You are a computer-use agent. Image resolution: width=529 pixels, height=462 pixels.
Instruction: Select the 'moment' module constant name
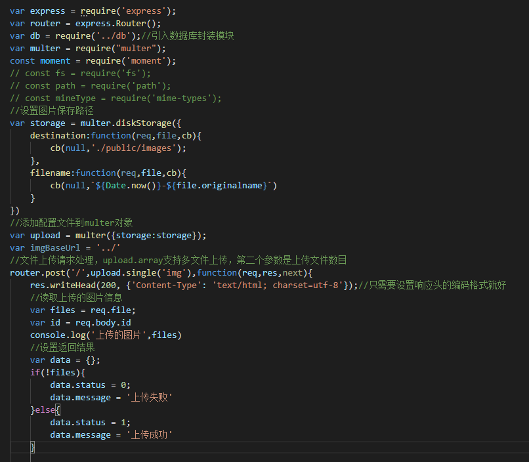point(54,60)
